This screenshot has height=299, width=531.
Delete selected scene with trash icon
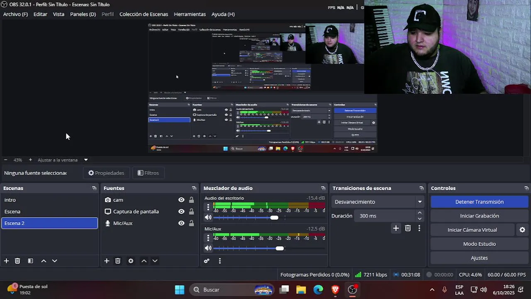tap(17, 261)
